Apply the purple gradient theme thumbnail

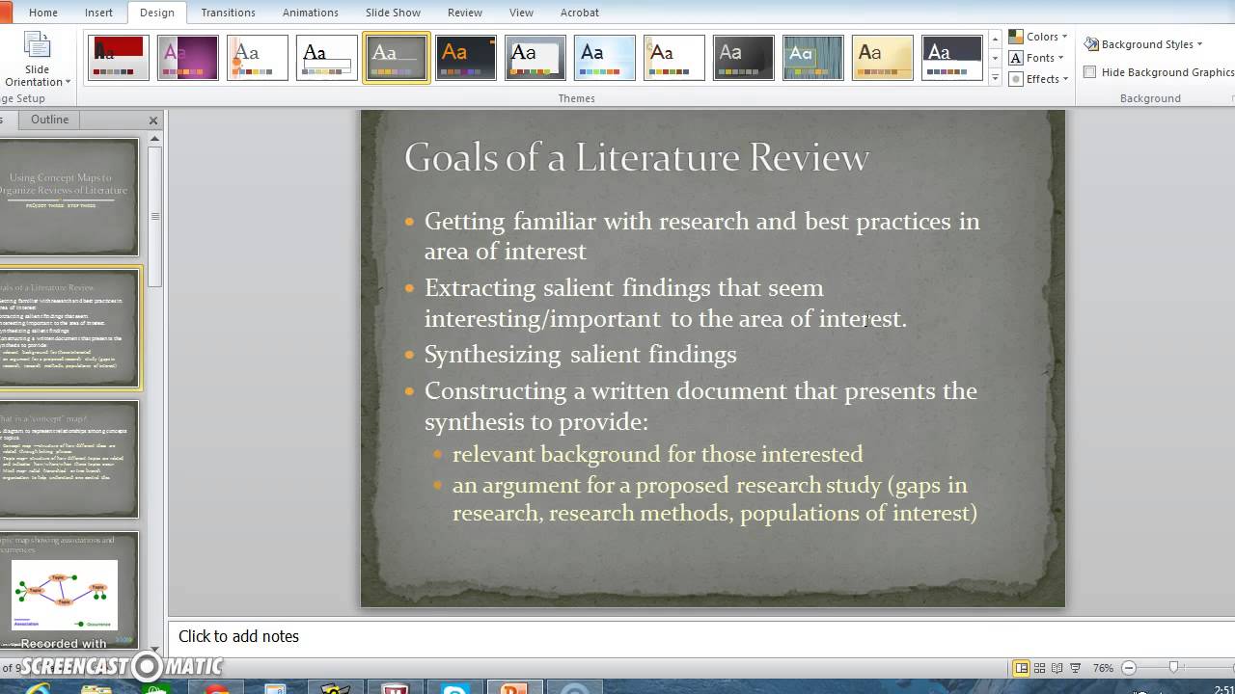click(x=188, y=58)
